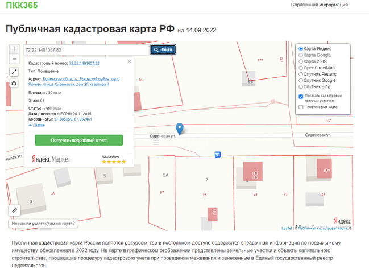The width and height of the screenshot is (369, 273).
Task: Open cadastral number 72:22:1401057:82 link
Action: 84,63
